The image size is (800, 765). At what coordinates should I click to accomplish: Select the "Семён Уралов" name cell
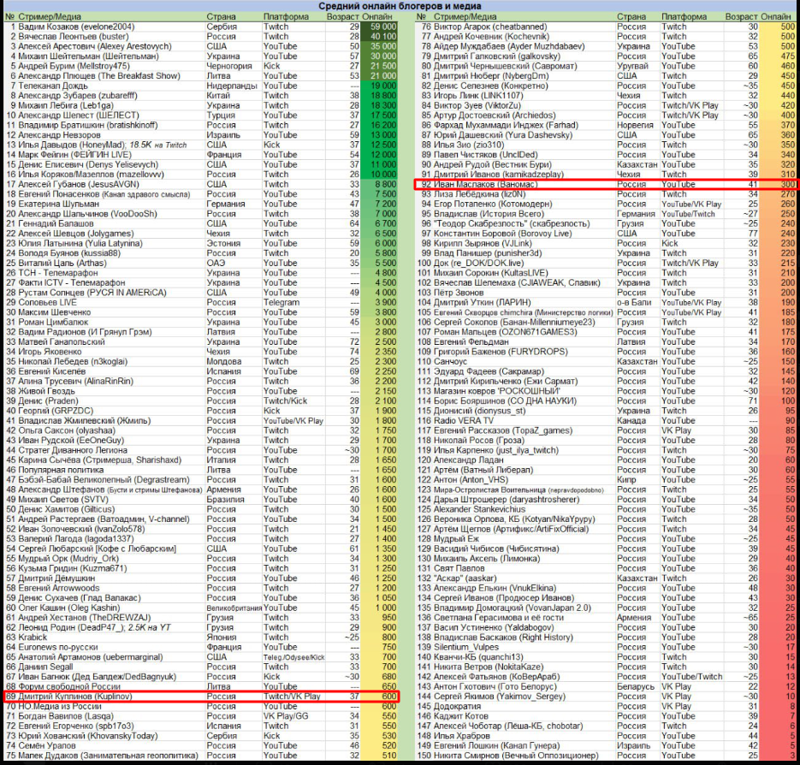click(47, 745)
